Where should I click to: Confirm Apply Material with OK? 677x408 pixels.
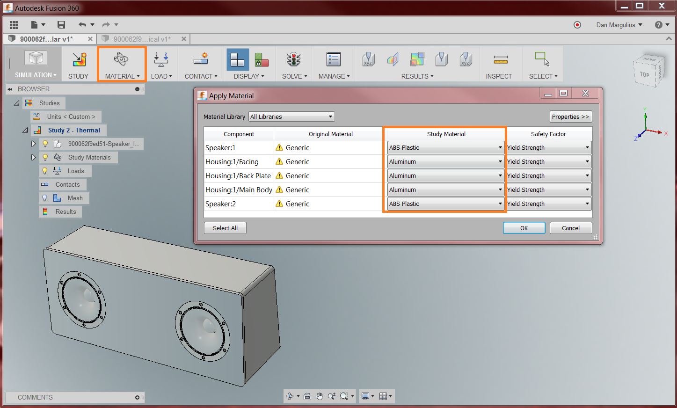click(524, 228)
